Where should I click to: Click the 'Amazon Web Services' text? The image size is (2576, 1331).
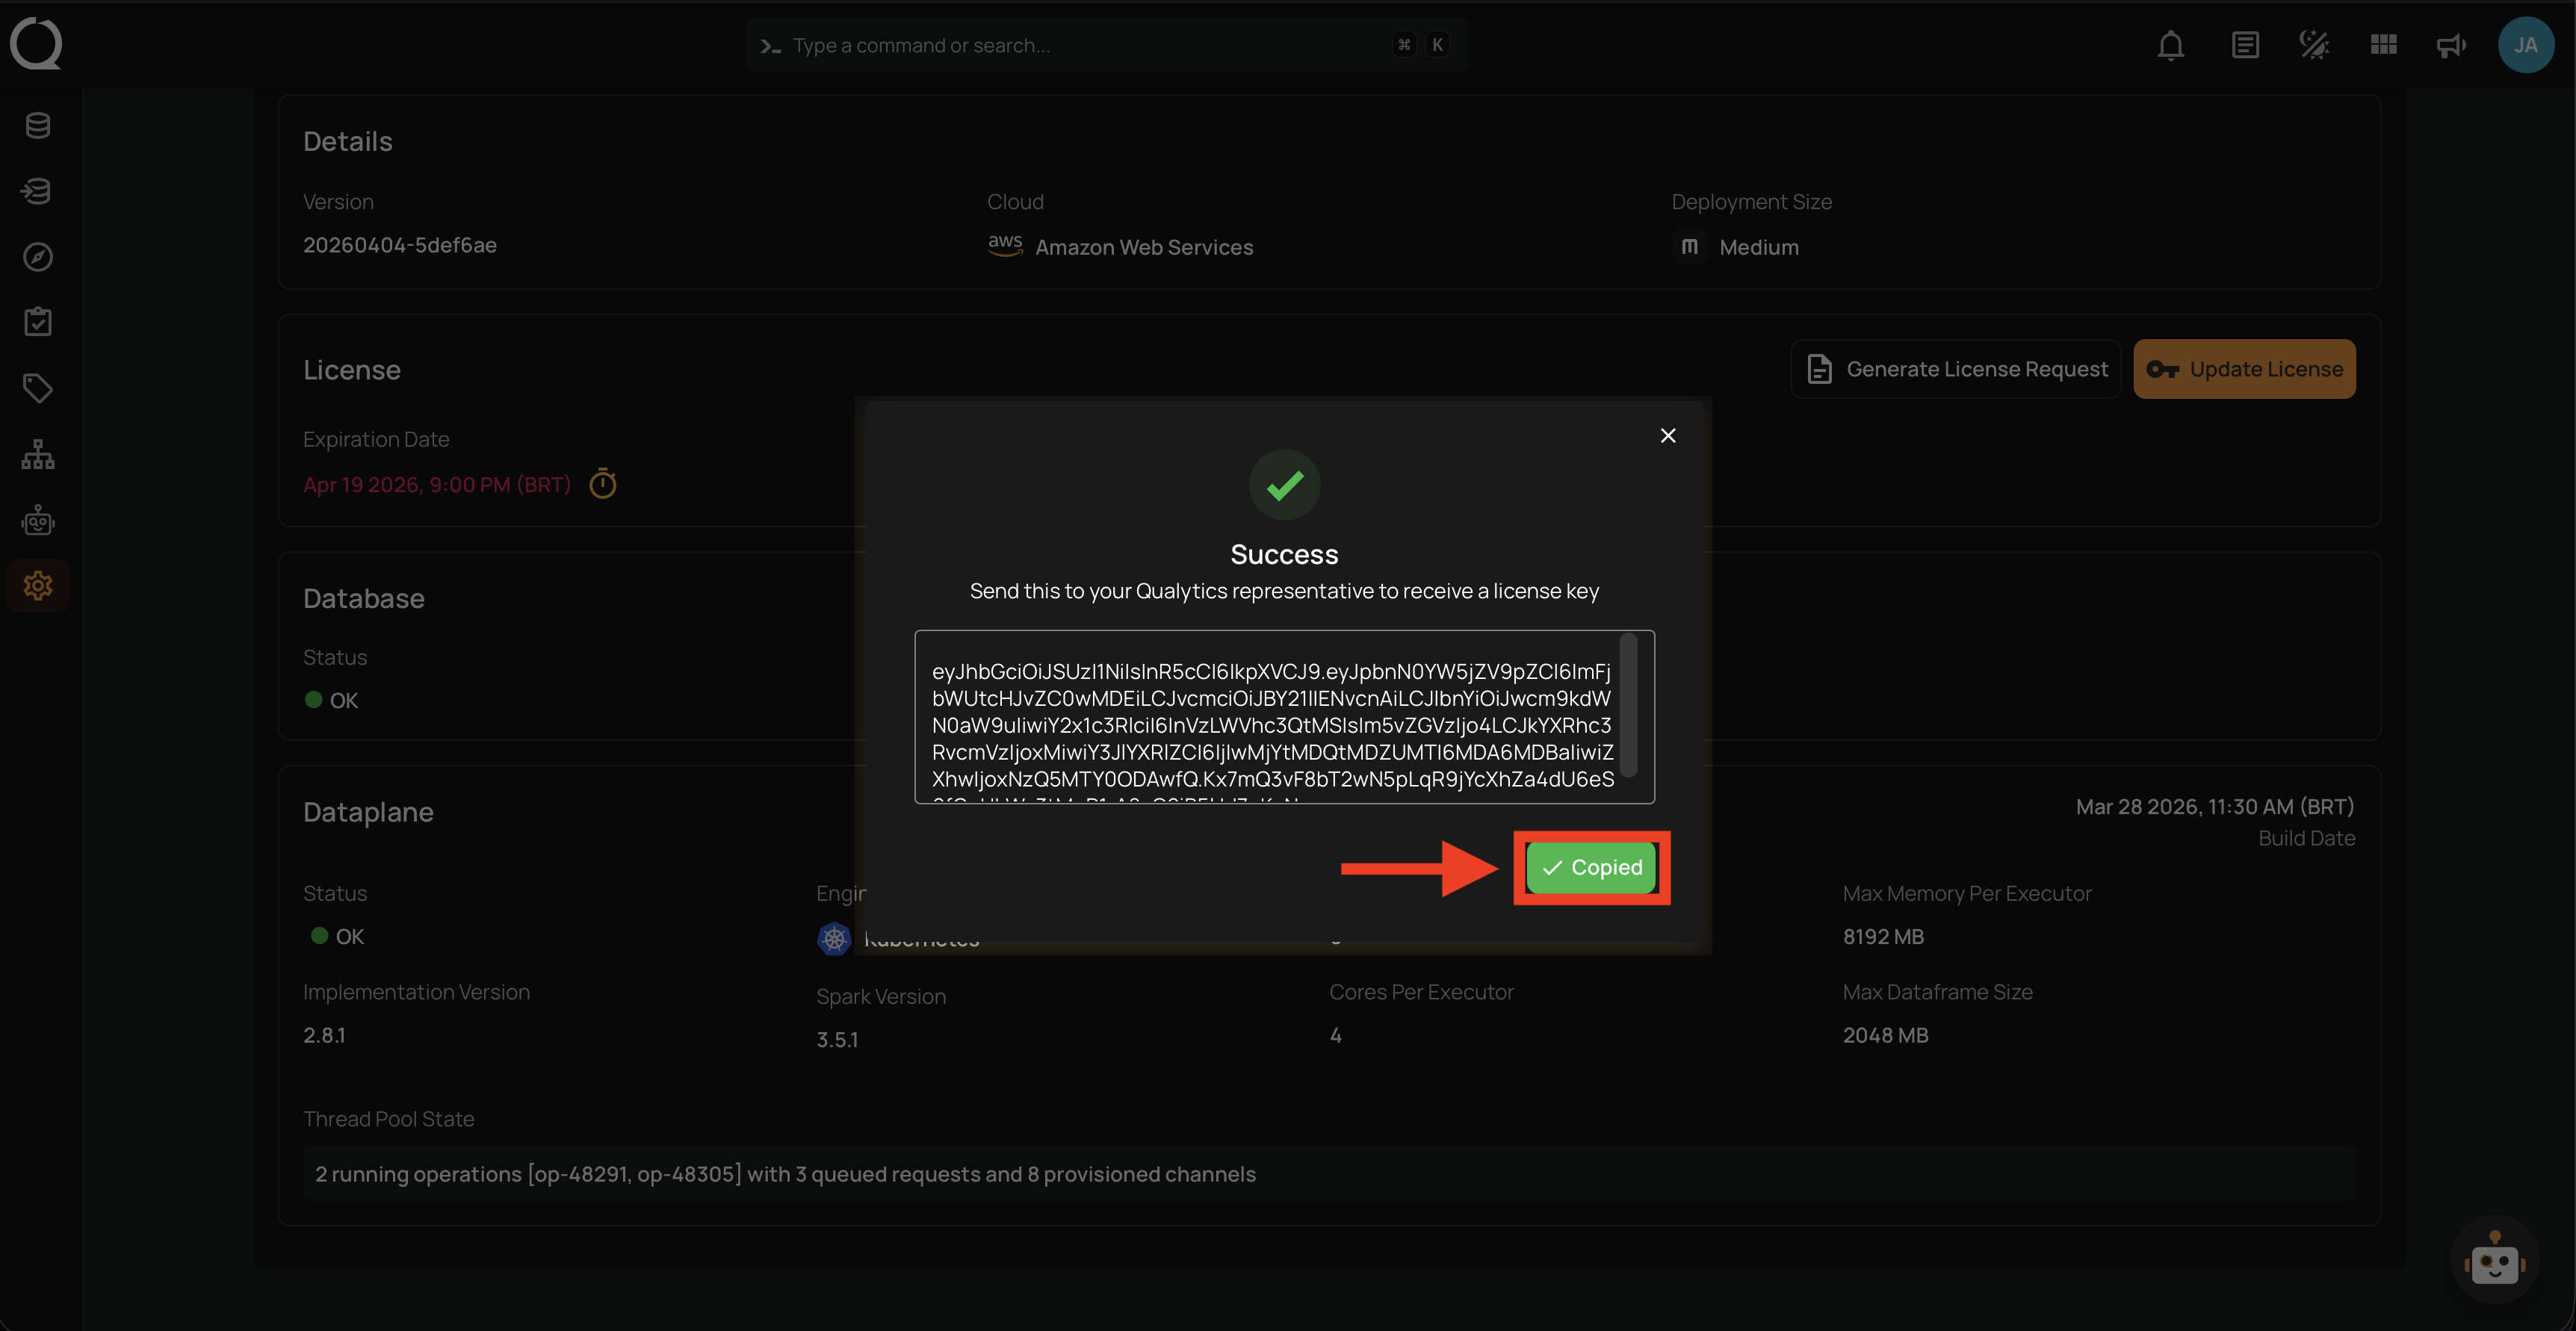point(1144,247)
